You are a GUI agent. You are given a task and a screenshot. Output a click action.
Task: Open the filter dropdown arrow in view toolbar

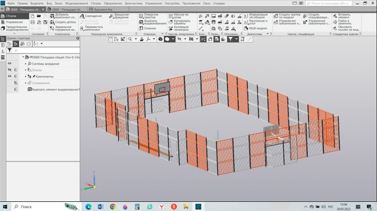(236, 39)
